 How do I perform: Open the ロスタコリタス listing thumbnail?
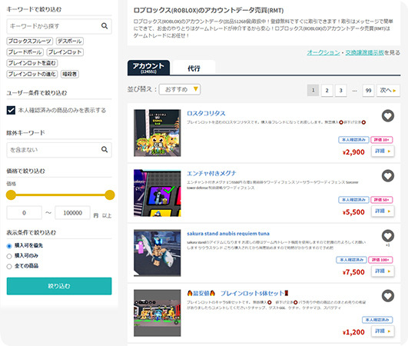pos(158,133)
